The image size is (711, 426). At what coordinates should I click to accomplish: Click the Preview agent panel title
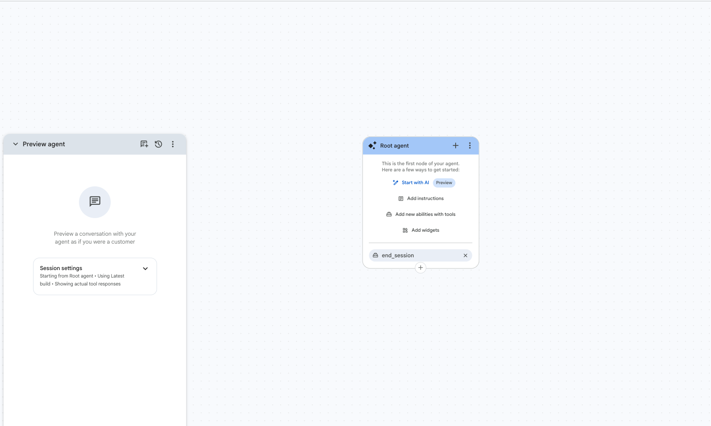click(44, 144)
